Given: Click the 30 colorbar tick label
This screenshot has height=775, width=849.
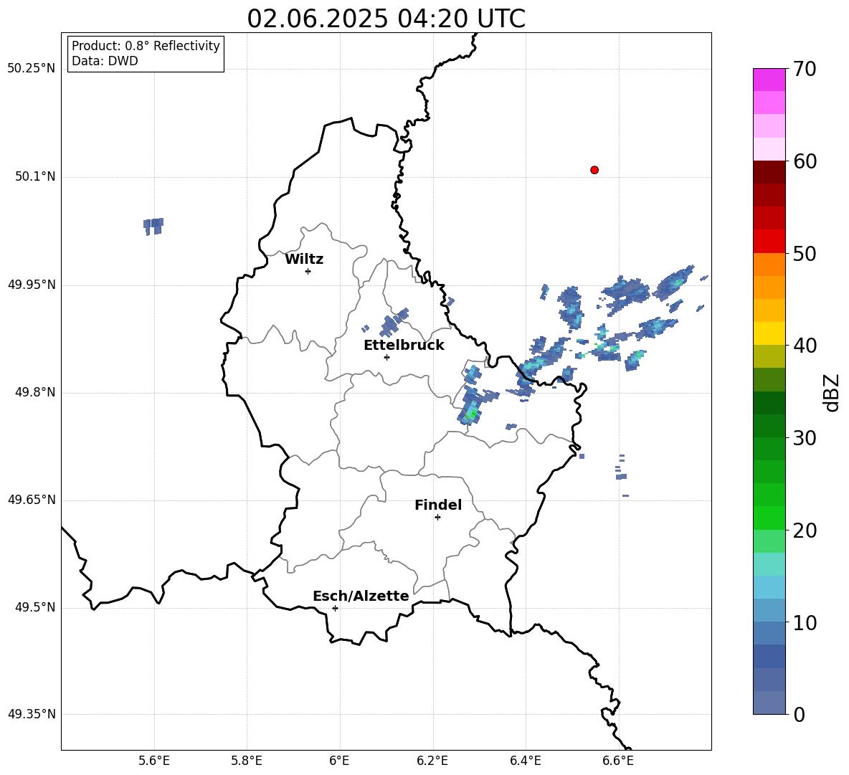Looking at the screenshot, I should (x=805, y=437).
